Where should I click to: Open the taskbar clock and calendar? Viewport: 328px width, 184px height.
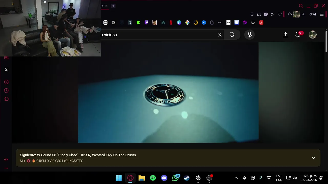[x=309, y=178]
